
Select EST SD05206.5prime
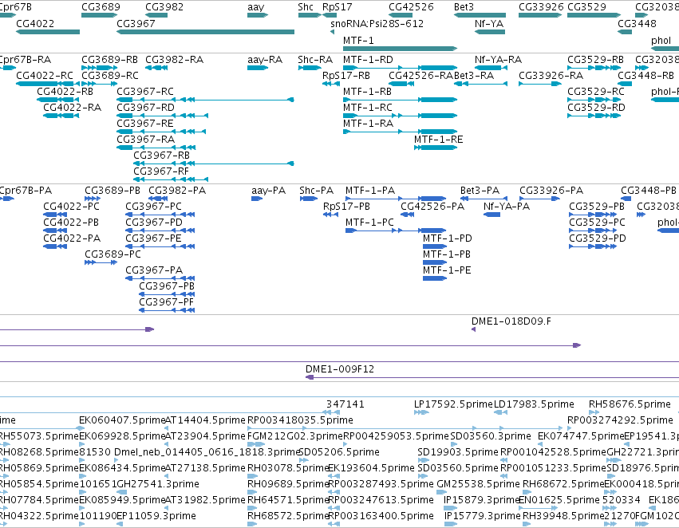pyautogui.click(x=339, y=451)
